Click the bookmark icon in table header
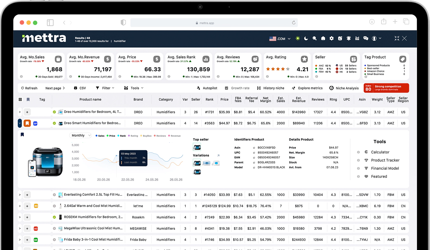This screenshot has width=430, height=250. point(28,99)
